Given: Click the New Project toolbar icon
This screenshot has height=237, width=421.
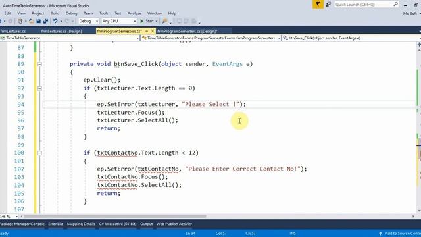Looking at the screenshot, I should [x=20, y=21].
